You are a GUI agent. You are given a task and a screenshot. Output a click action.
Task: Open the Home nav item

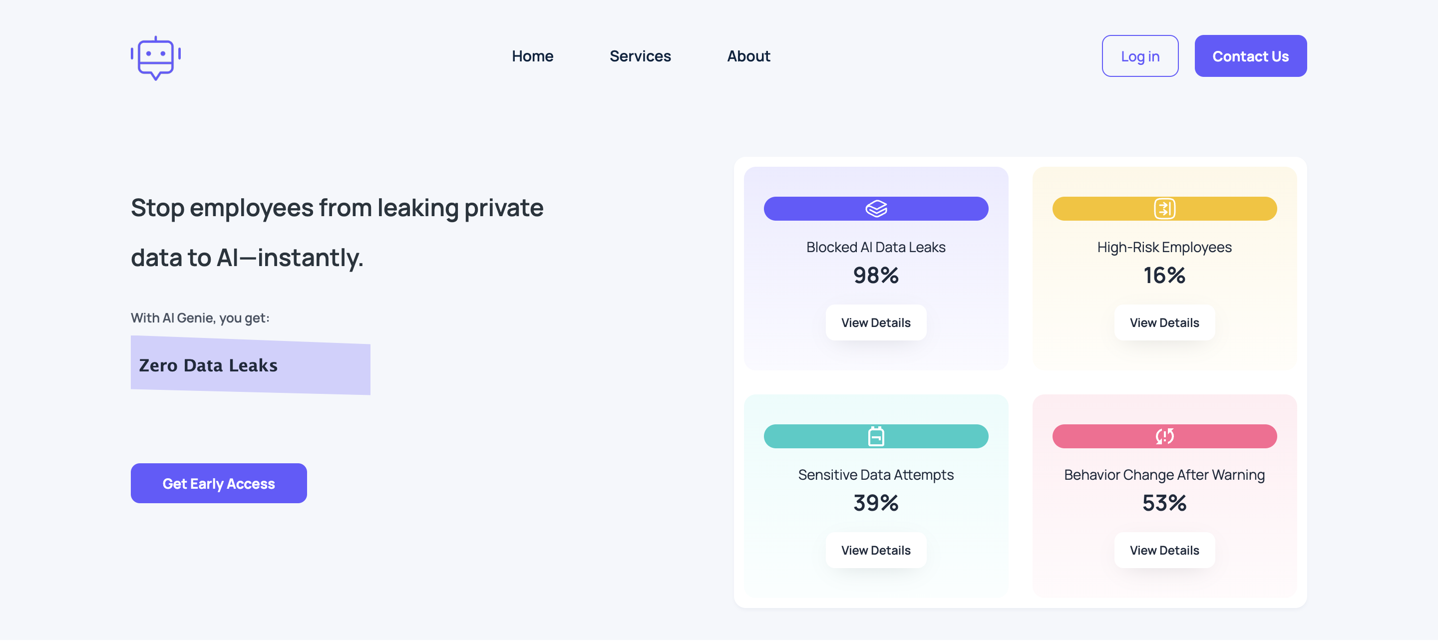[532, 56]
